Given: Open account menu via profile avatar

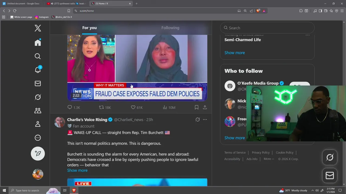Looking at the screenshot, I should pos(38,174).
